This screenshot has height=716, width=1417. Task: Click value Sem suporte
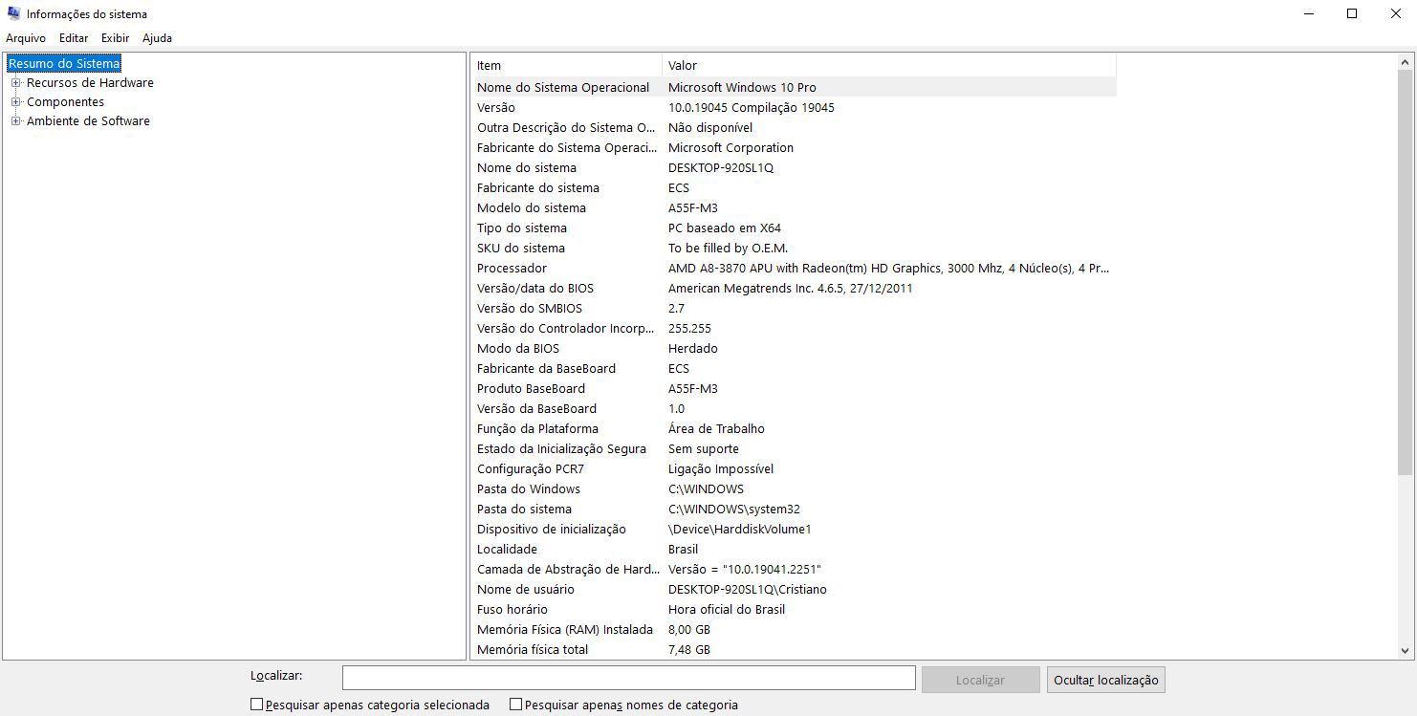click(704, 448)
